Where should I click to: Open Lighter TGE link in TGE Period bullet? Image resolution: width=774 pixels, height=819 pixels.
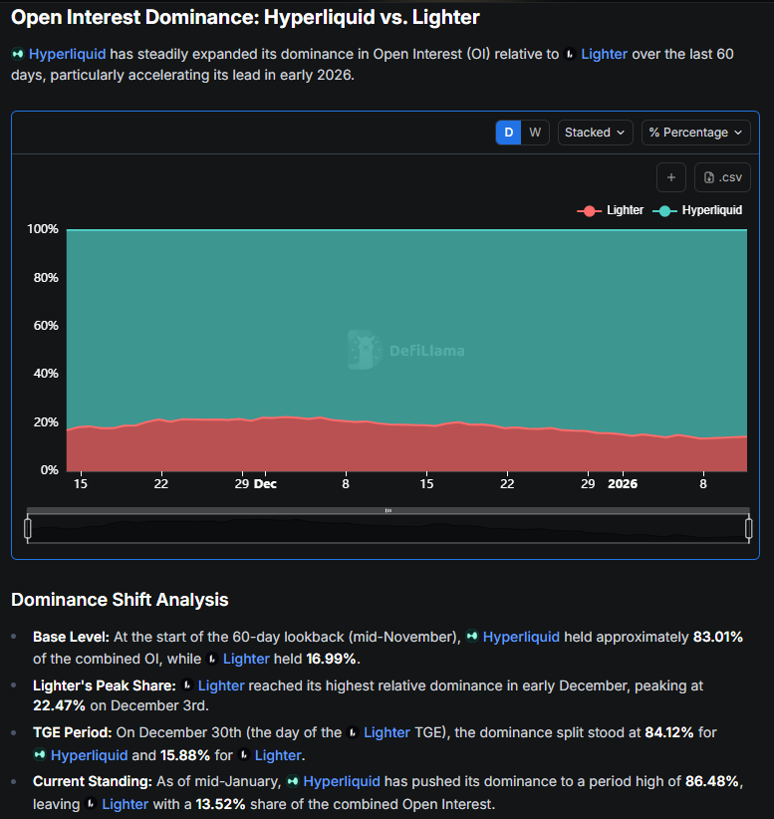(x=387, y=732)
